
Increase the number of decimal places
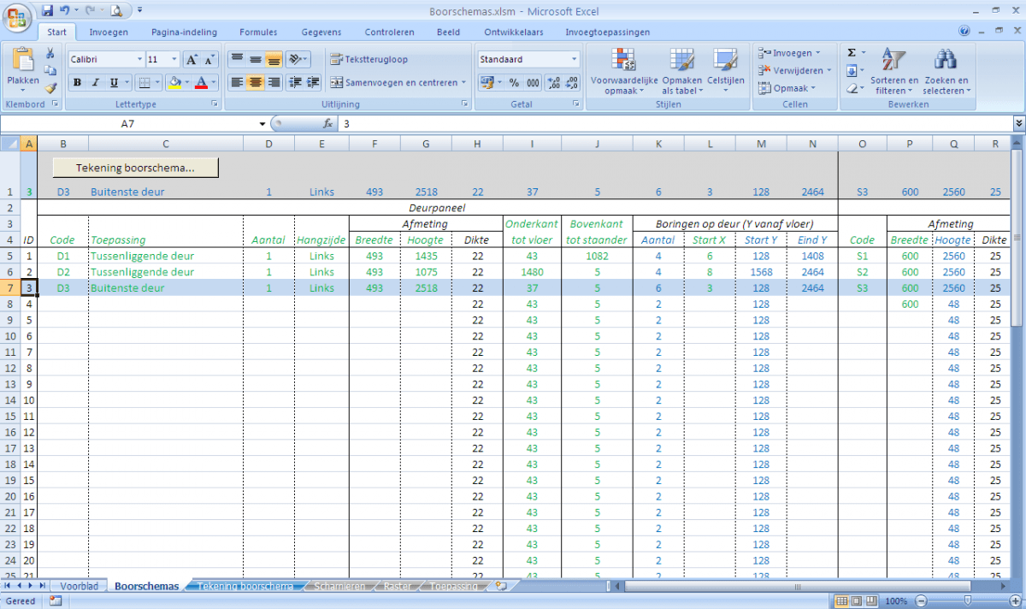coord(552,83)
